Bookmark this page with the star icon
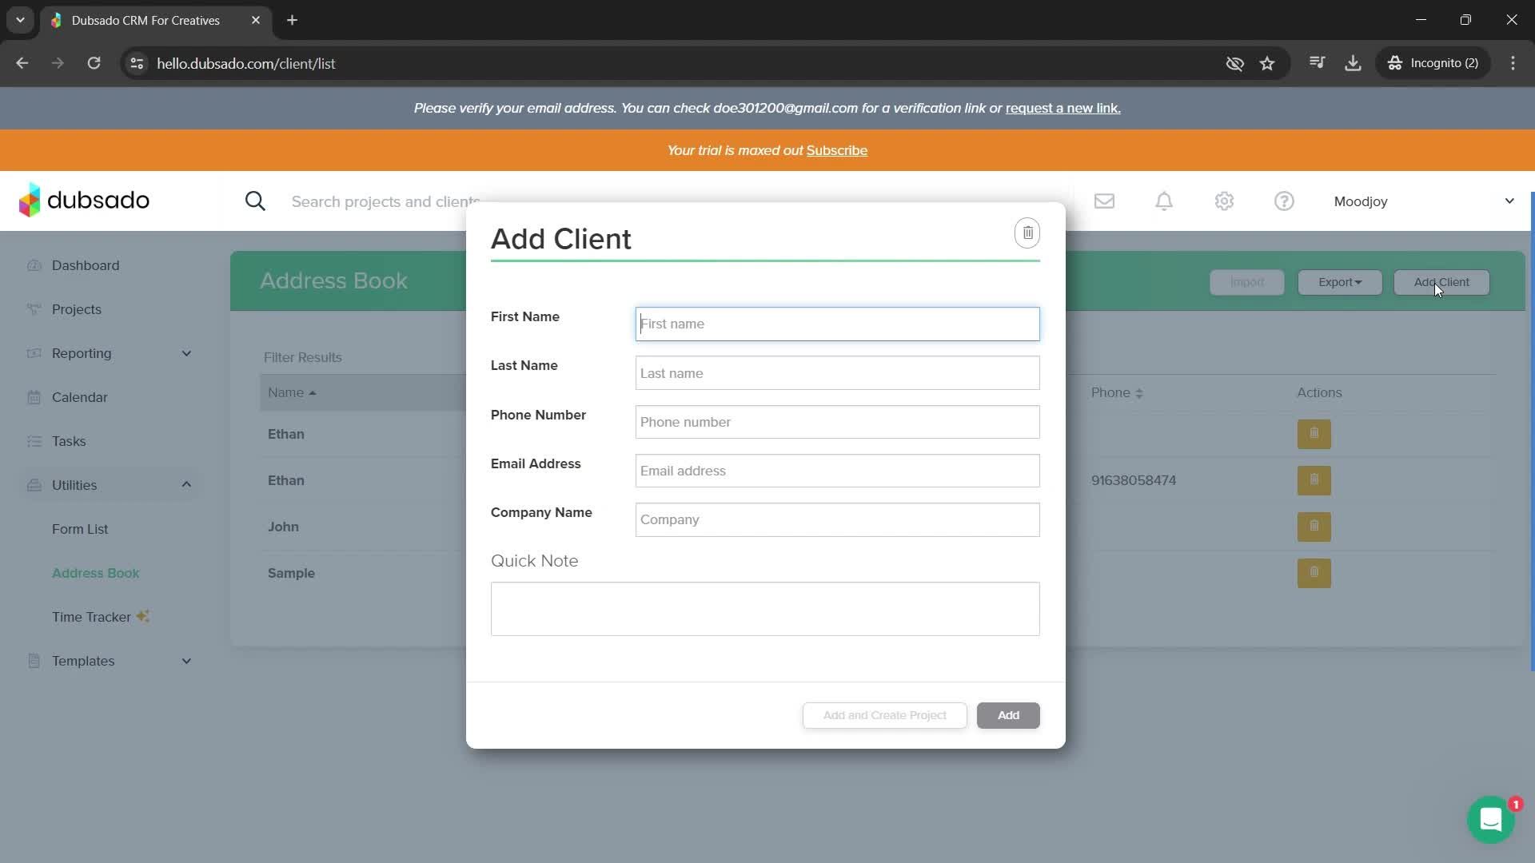 tap(1267, 63)
